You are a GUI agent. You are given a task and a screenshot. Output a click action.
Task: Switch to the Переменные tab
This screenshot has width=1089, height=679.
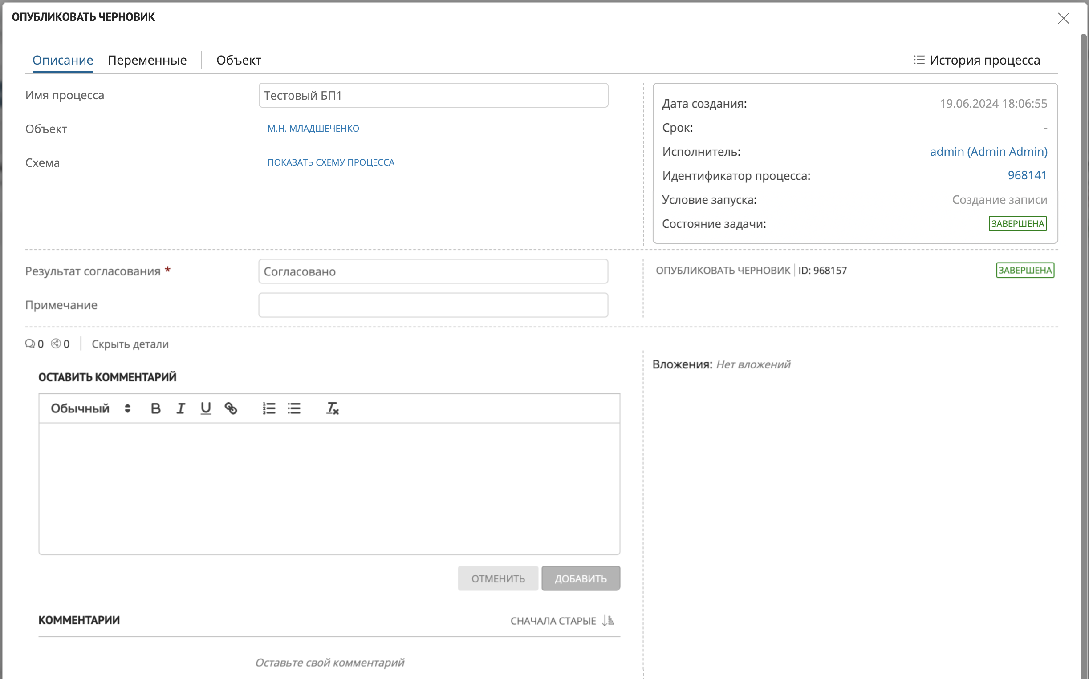pyautogui.click(x=147, y=60)
